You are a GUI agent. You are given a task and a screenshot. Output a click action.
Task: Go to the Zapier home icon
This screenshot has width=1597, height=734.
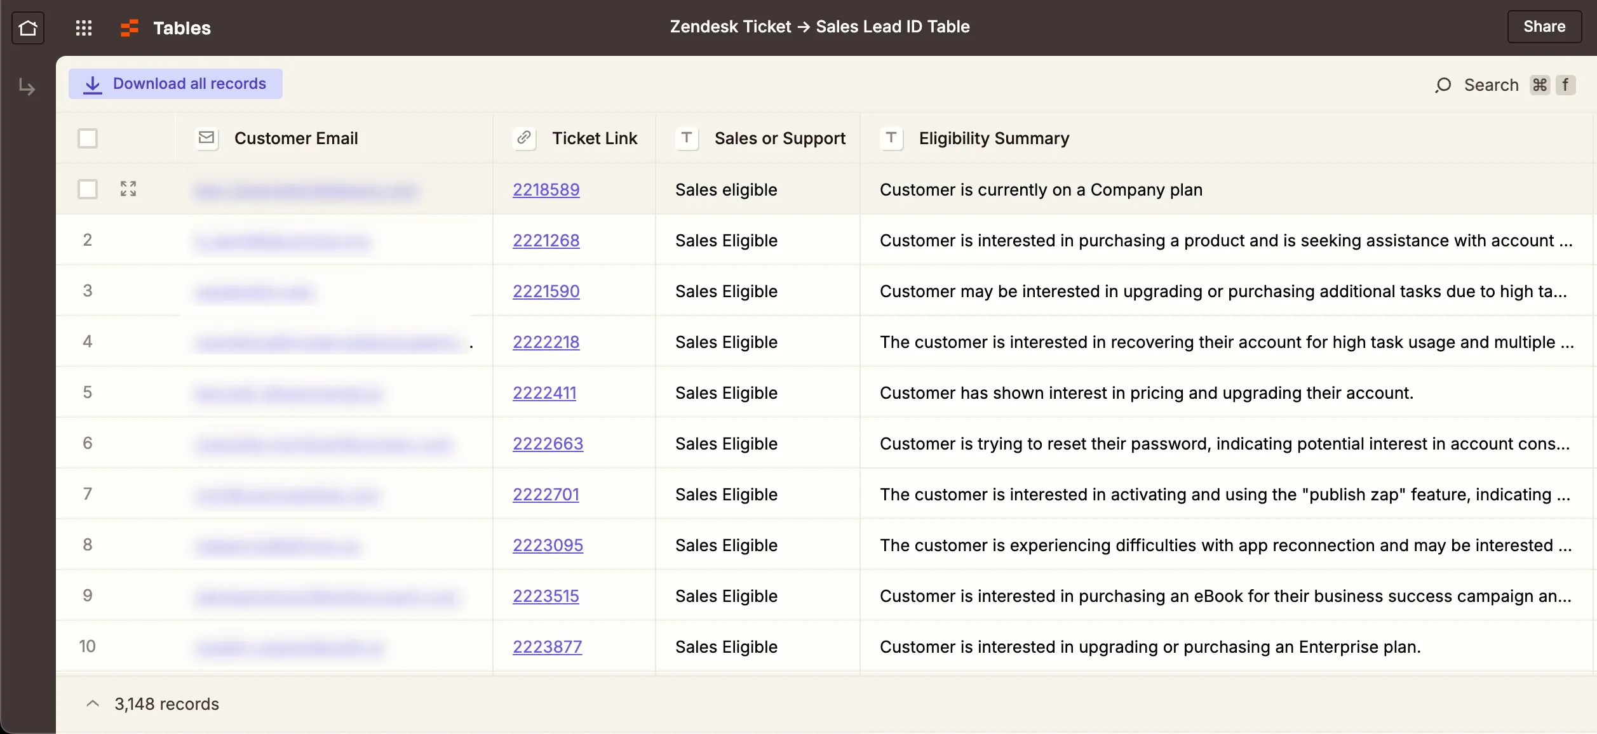[28, 28]
